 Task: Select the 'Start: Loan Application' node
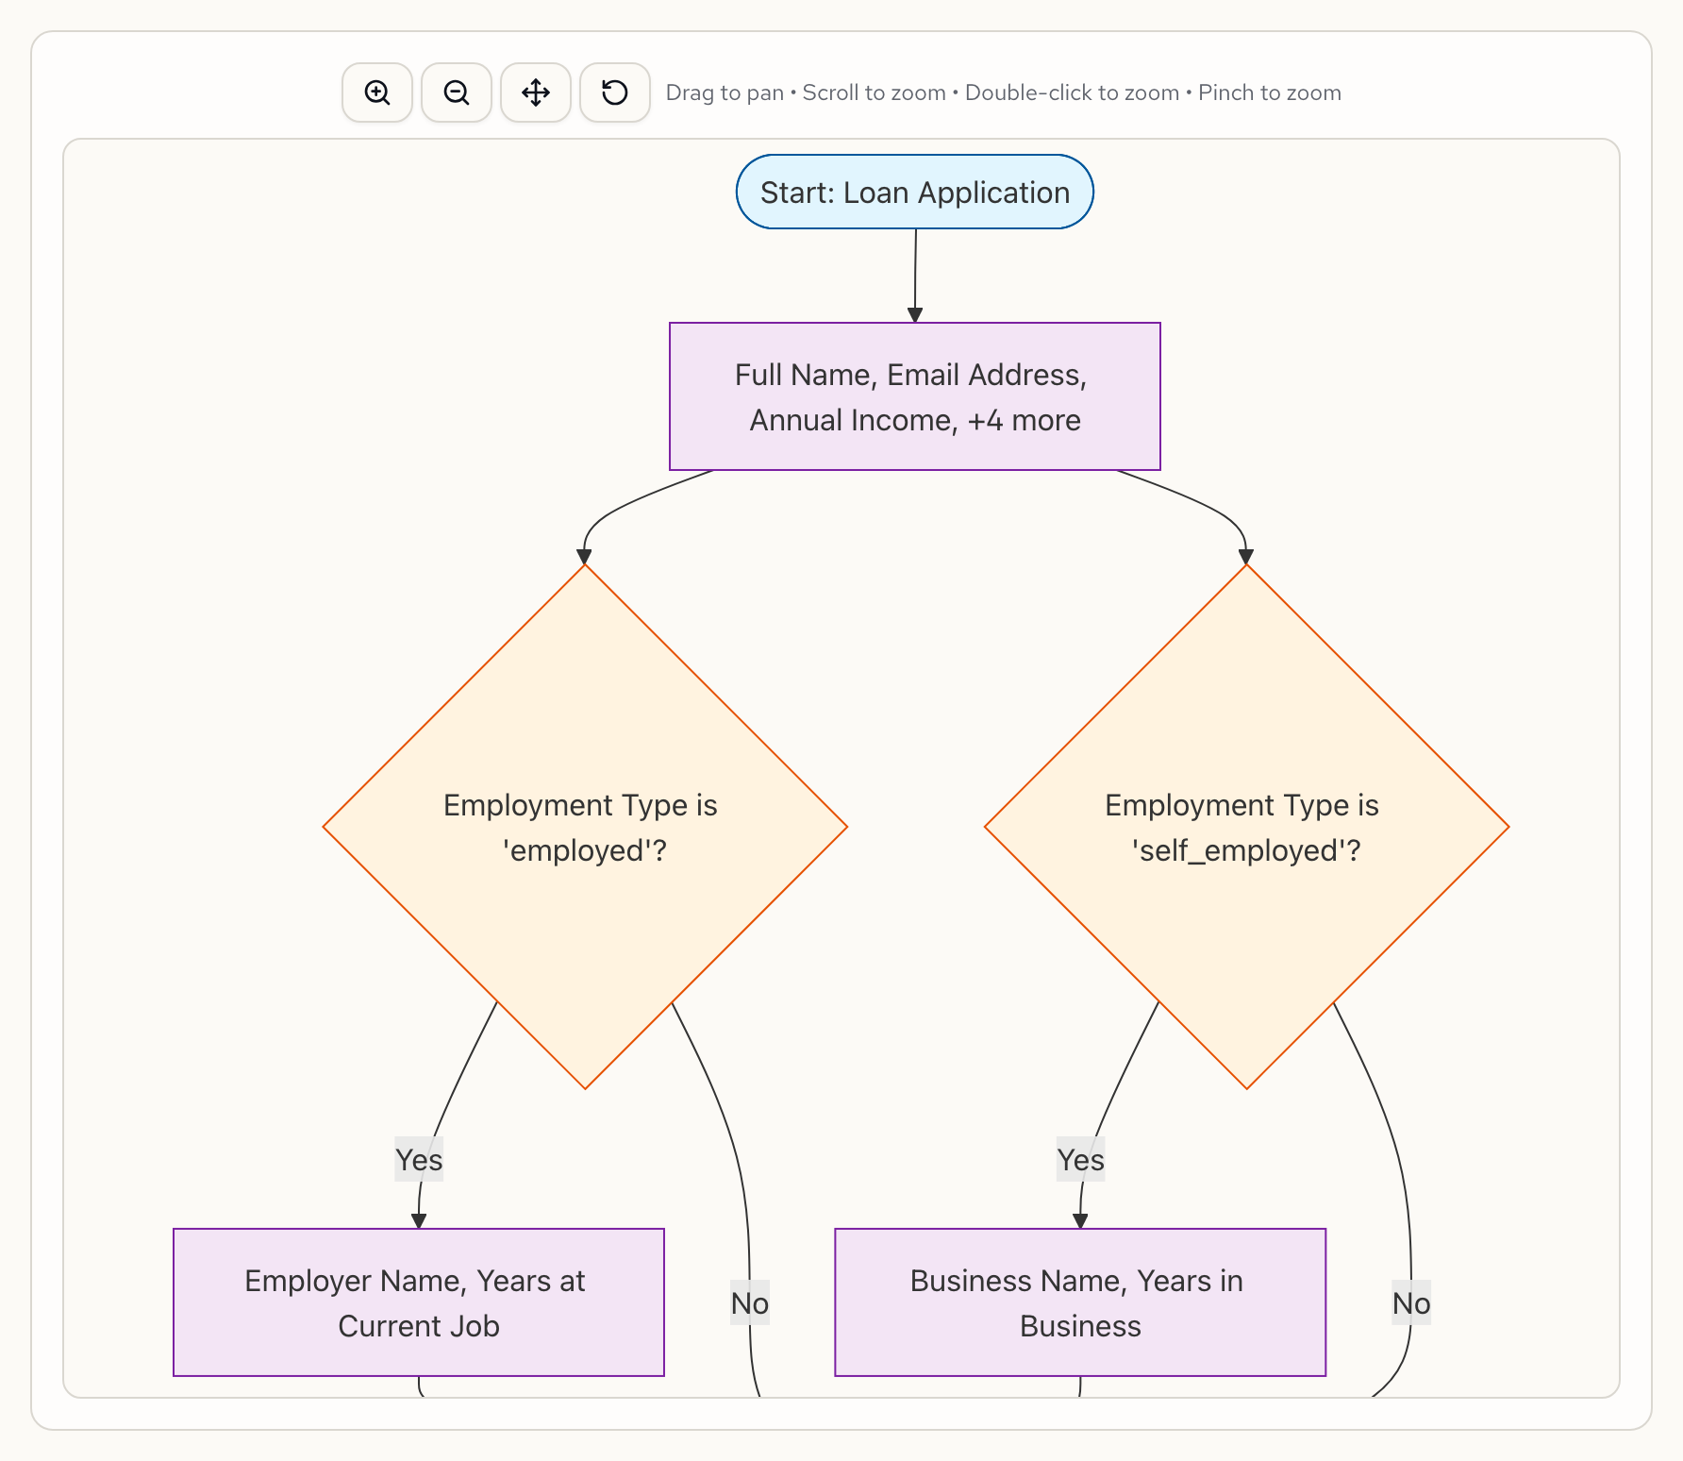coord(914,193)
